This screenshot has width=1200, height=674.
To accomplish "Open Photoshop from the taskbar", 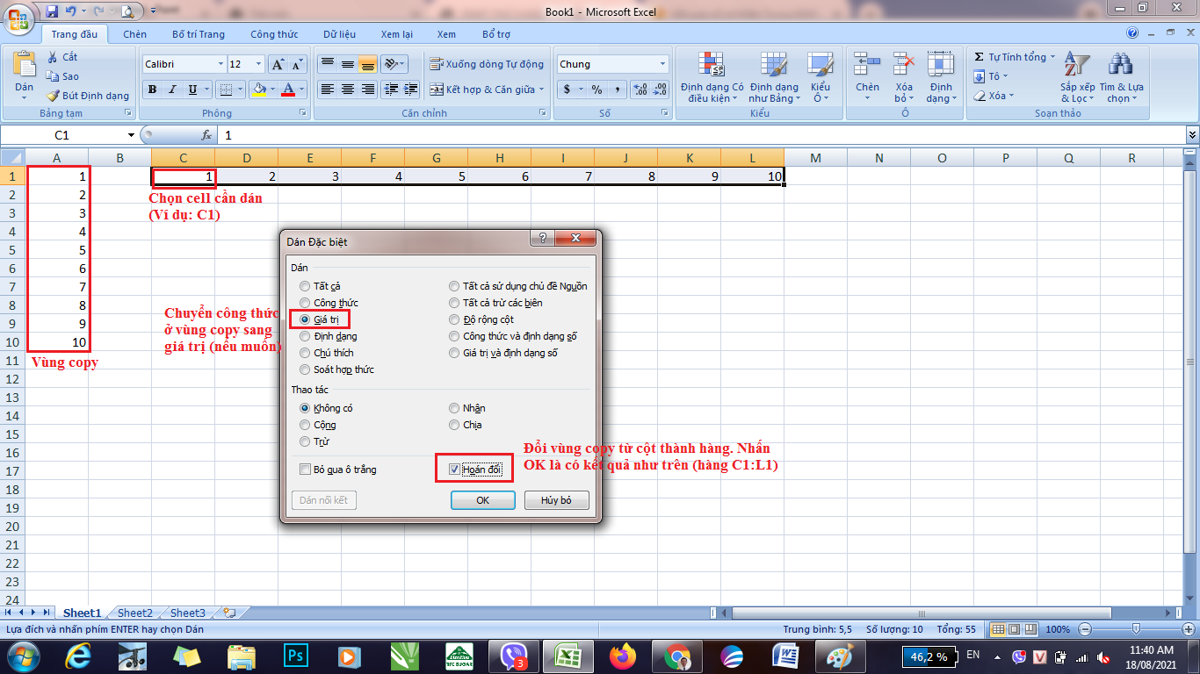I will pos(295,656).
